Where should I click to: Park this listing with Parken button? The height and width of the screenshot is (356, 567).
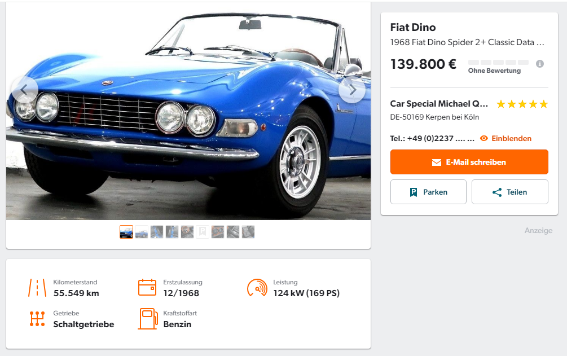coord(428,192)
